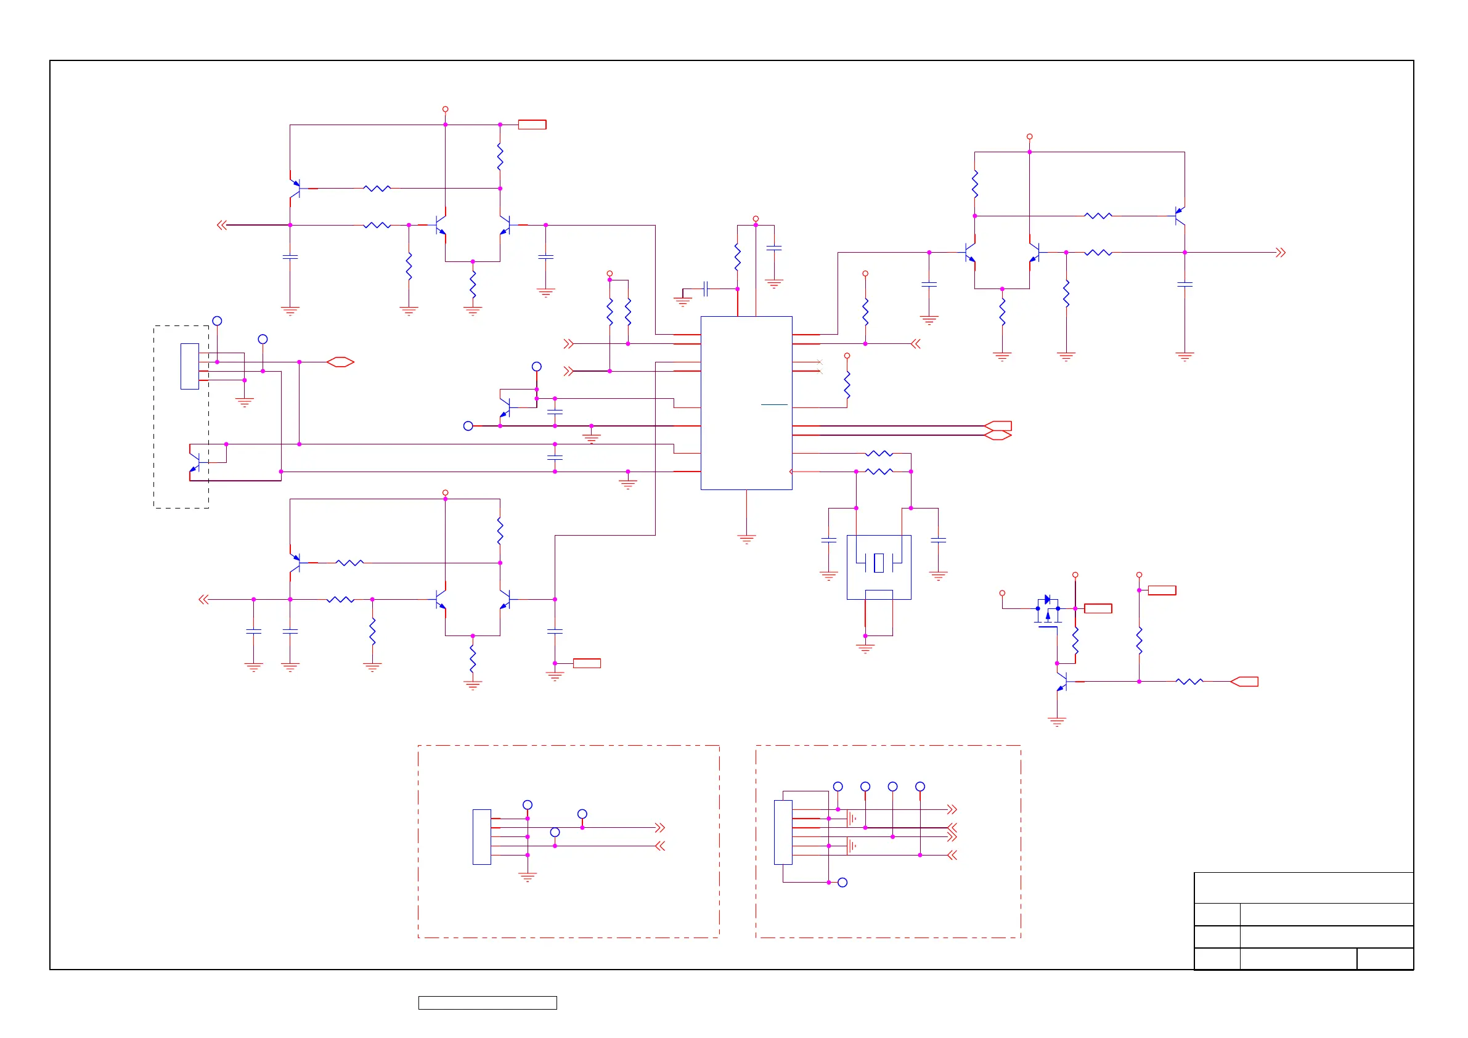Screen dimensions: 1468x1038
Task: Select the MOSFET symbol with body diode
Action: click(1047, 613)
